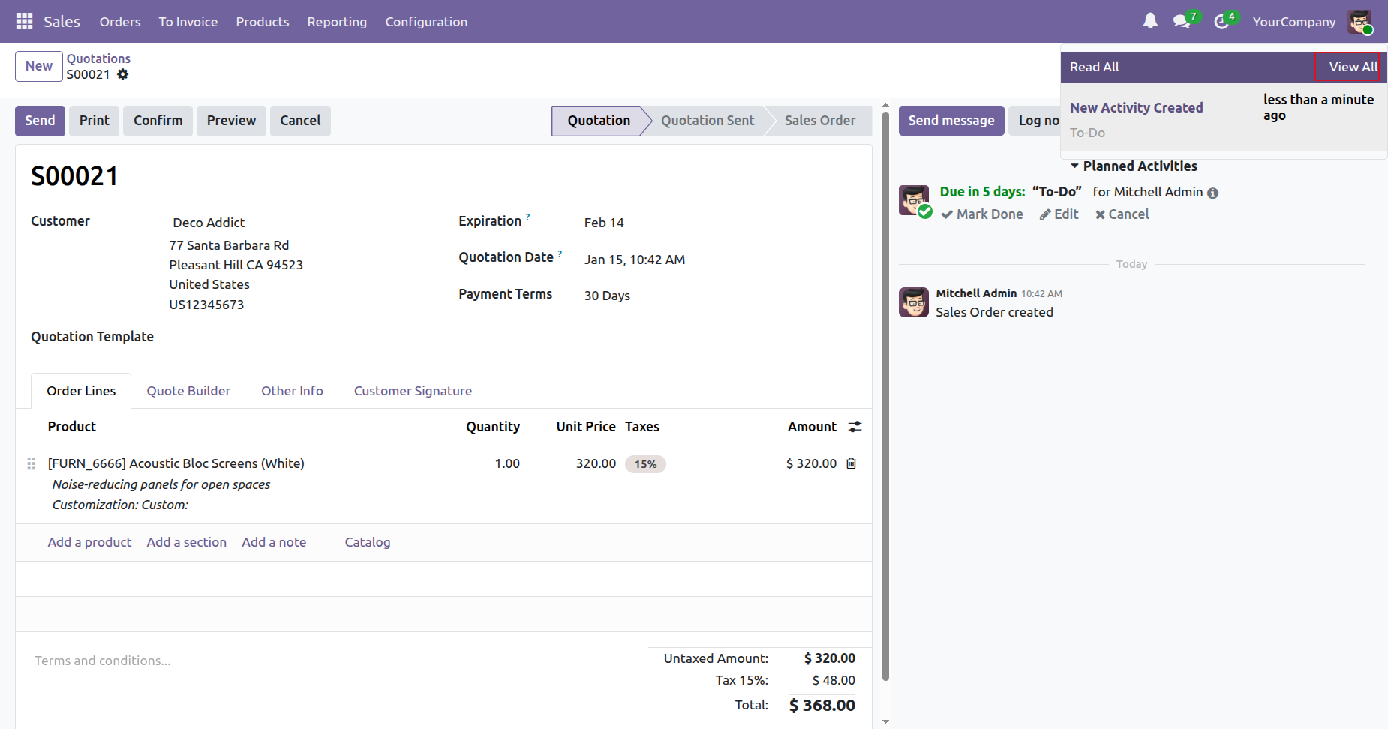This screenshot has height=729, width=1388.
Task: Mark the To-Do activity as done
Action: [982, 214]
